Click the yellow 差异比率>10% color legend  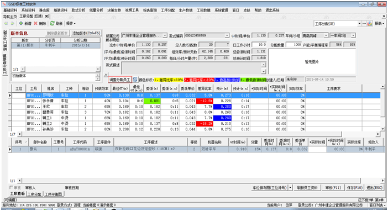pyautogui.click(x=169, y=80)
